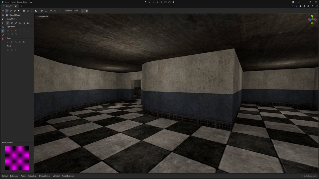This screenshot has height=179, width=319.
Task: Open the list selectable nodes icon
Action: [x=24, y=11]
